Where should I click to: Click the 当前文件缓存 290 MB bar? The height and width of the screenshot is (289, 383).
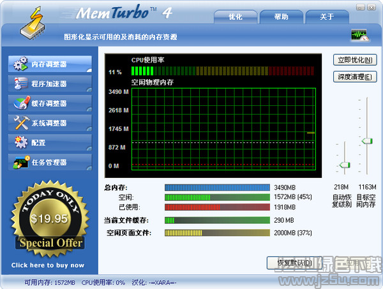pyautogui.click(x=217, y=220)
